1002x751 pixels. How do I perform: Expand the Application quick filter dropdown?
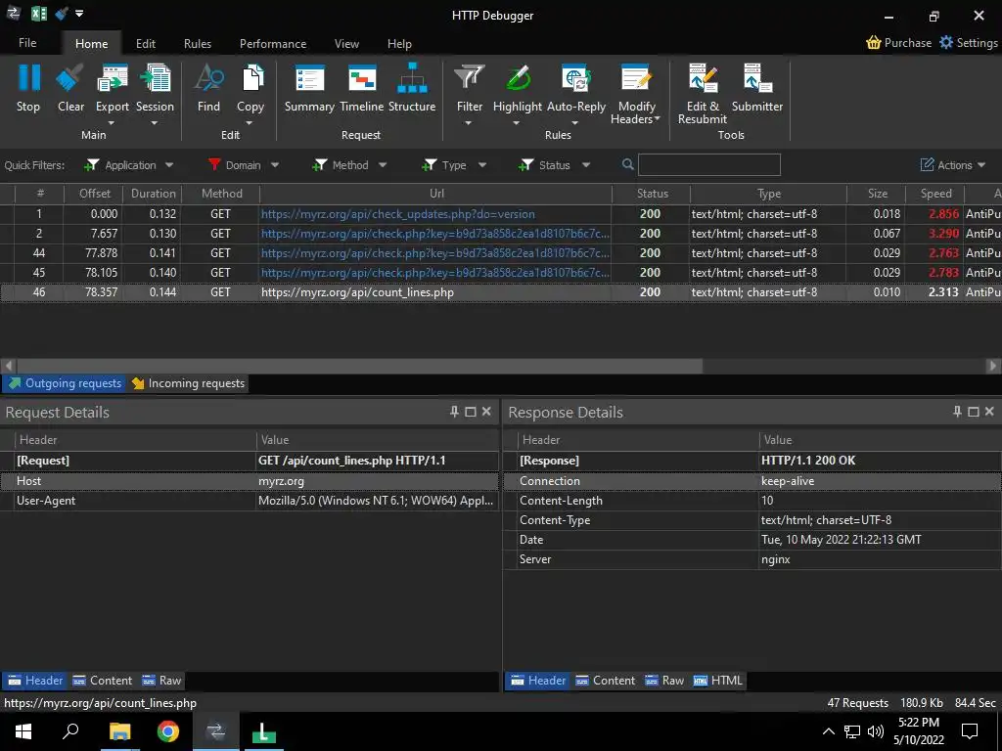(x=168, y=164)
